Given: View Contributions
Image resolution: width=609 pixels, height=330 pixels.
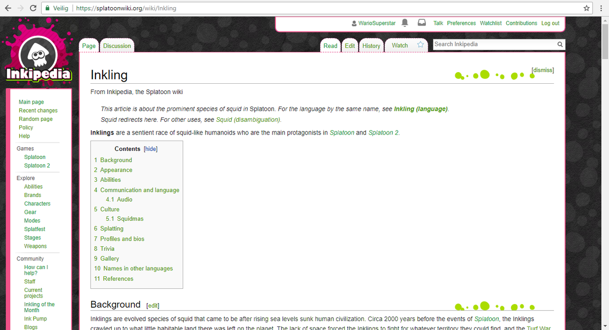Looking at the screenshot, I should (x=521, y=23).
